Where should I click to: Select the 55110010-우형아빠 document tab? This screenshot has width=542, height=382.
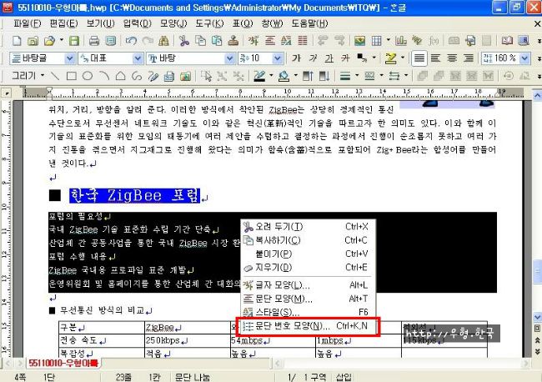click(64, 363)
